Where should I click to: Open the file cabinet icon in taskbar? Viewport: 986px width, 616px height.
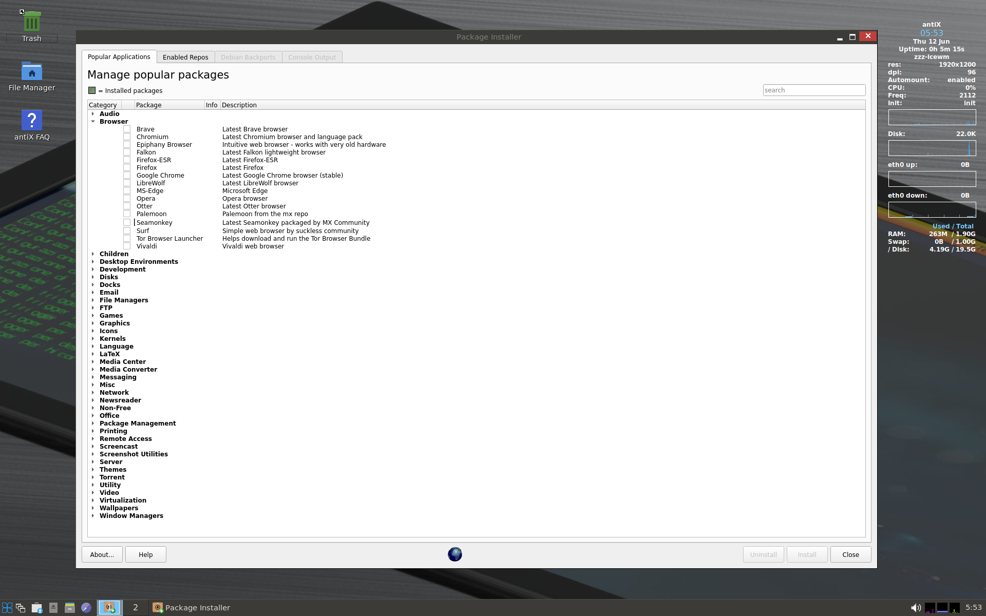click(70, 608)
